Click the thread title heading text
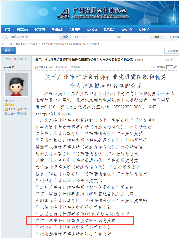179x238 pixels. click(84, 59)
